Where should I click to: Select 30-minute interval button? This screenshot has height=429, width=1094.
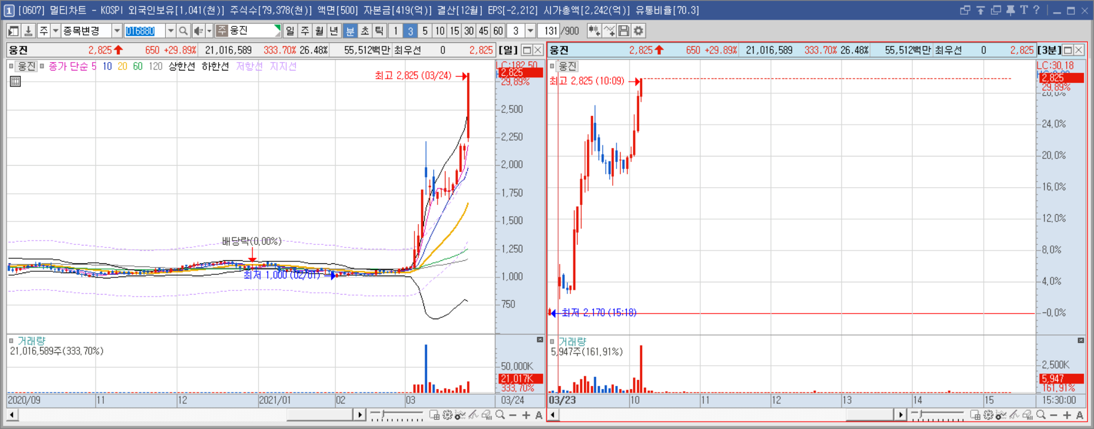click(x=469, y=31)
